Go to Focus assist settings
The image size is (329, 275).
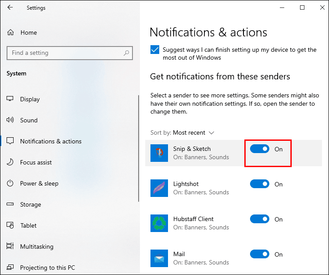click(x=36, y=162)
